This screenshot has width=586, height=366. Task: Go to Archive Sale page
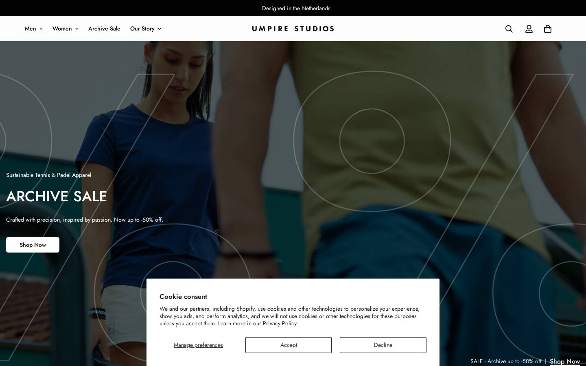[x=104, y=28]
